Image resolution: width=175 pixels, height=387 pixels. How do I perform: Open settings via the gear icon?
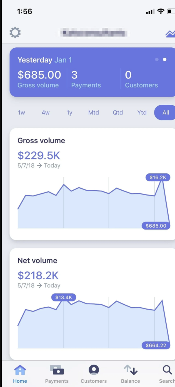(15, 33)
